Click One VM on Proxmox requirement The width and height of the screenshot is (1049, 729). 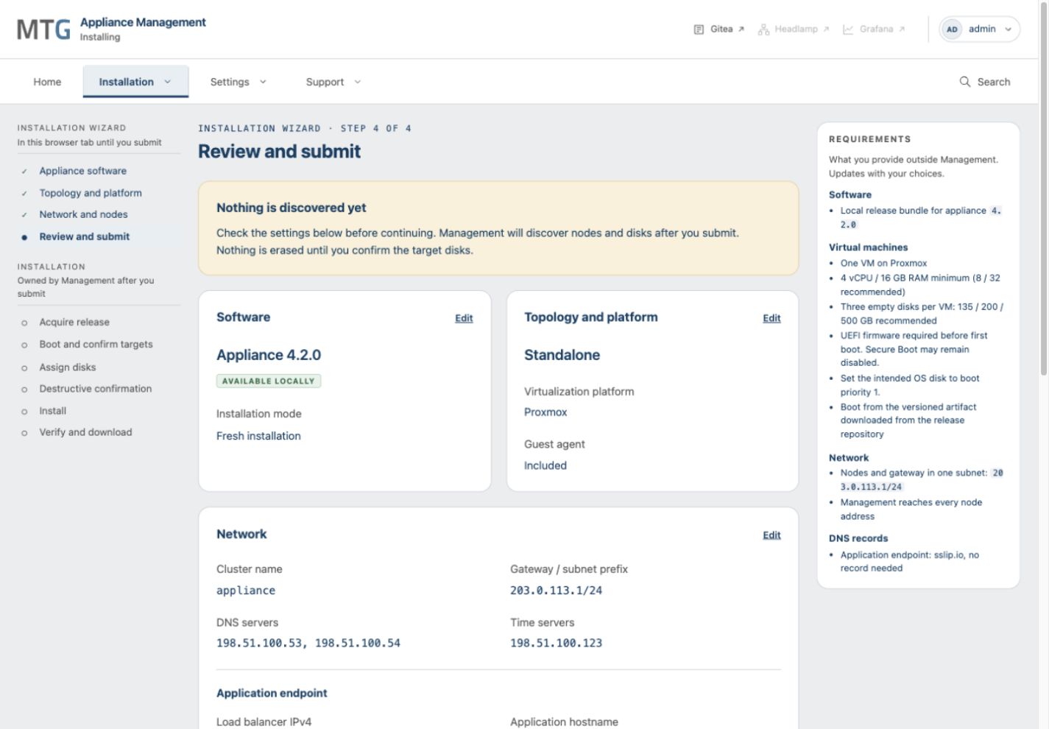[x=883, y=263]
